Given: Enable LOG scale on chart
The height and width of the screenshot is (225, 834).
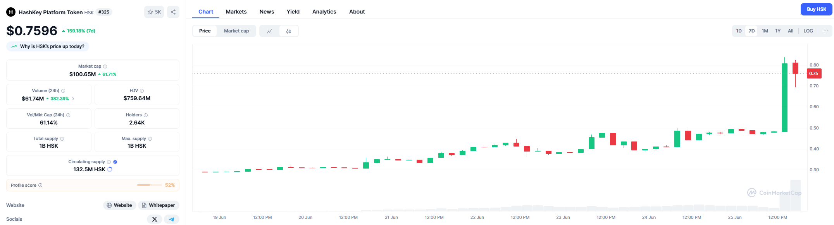Looking at the screenshot, I should [808, 31].
